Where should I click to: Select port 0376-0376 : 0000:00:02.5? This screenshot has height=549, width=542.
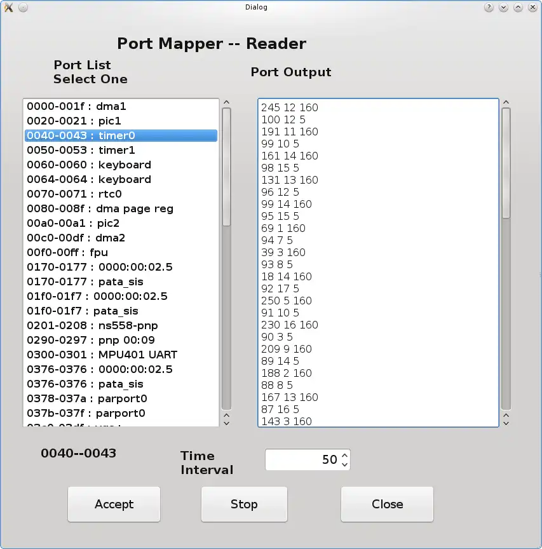point(121,369)
